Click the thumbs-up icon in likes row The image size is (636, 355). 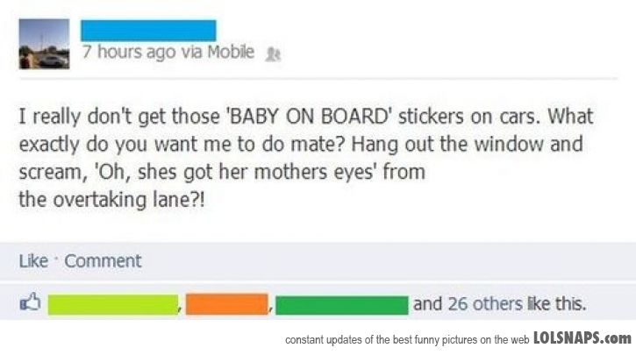(x=29, y=305)
